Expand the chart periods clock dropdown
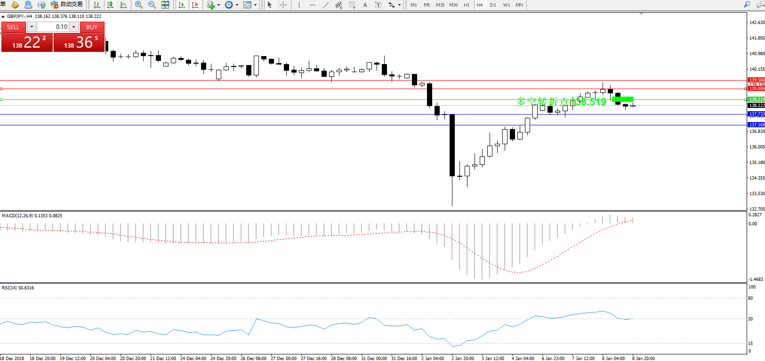Image resolution: width=765 pixels, height=361 pixels. coord(237,5)
